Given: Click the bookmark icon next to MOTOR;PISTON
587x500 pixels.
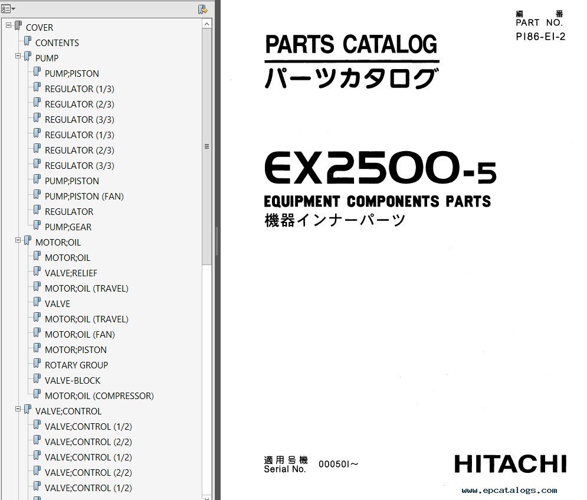Looking at the screenshot, I should point(37,348).
